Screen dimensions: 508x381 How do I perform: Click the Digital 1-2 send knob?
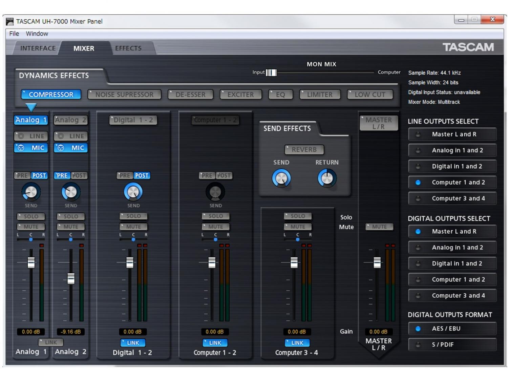tap(133, 192)
